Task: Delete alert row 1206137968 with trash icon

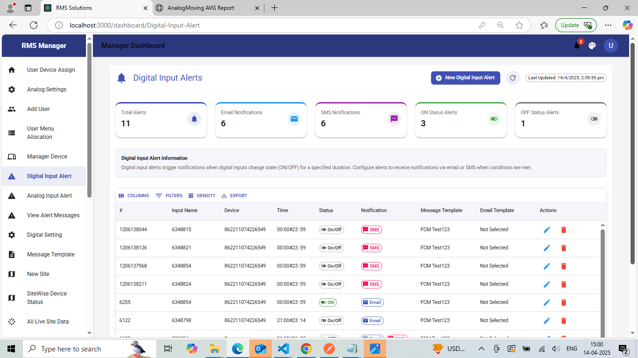Action: point(563,266)
